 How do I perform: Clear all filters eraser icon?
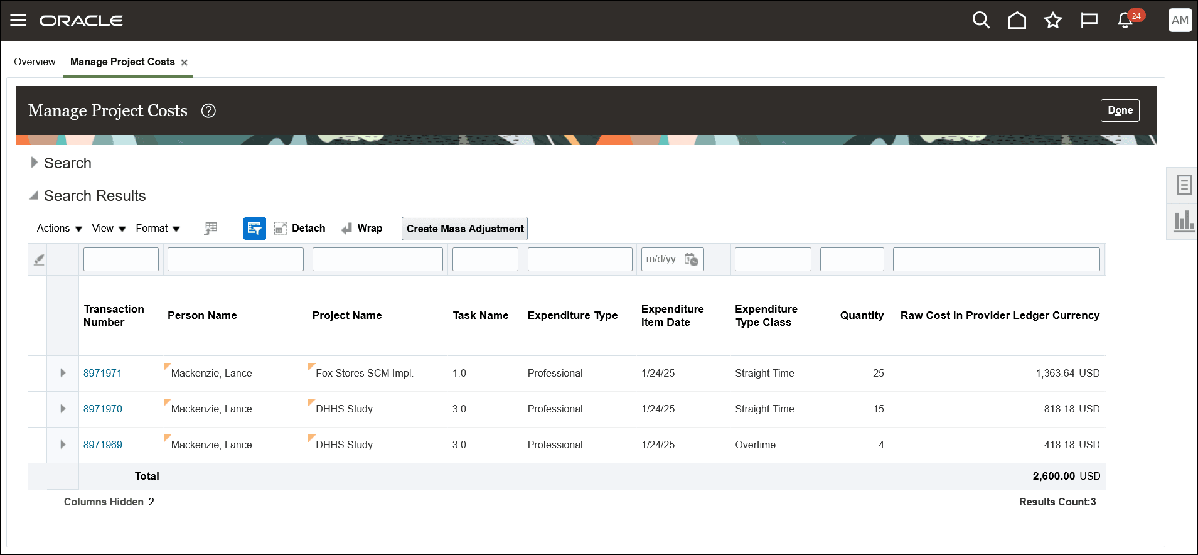[39, 259]
